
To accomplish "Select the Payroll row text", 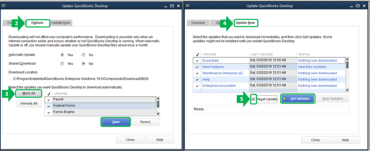I will click(58, 99).
